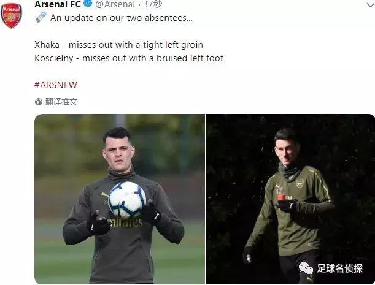The height and width of the screenshot is (285, 375).
Task: Click the globe translate icon
Action: [x=39, y=102]
